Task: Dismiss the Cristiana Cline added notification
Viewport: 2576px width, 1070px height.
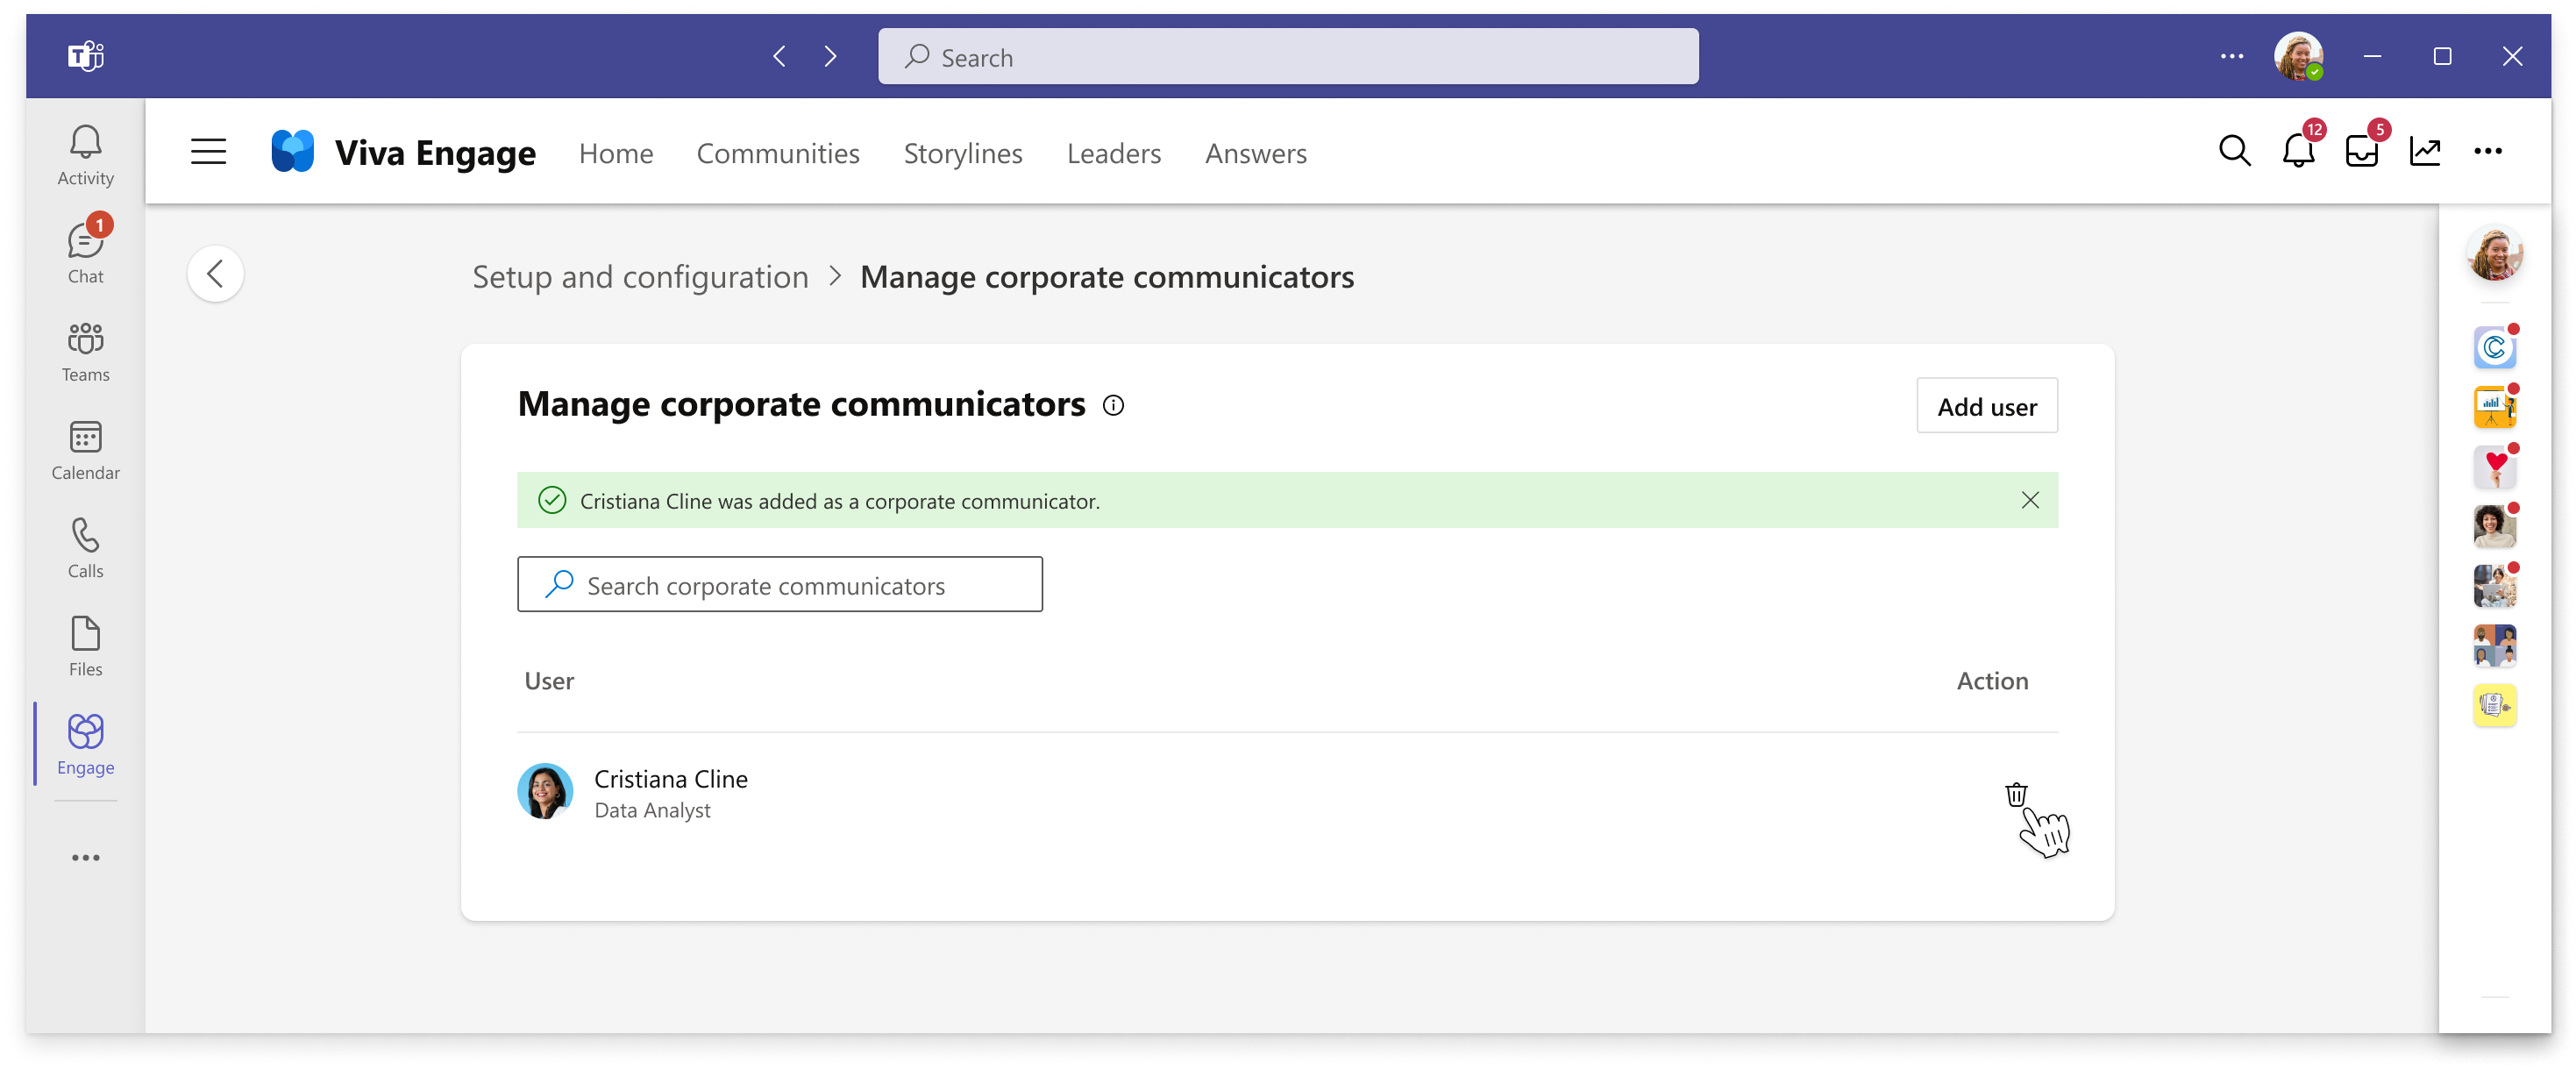Action: click(x=2029, y=499)
